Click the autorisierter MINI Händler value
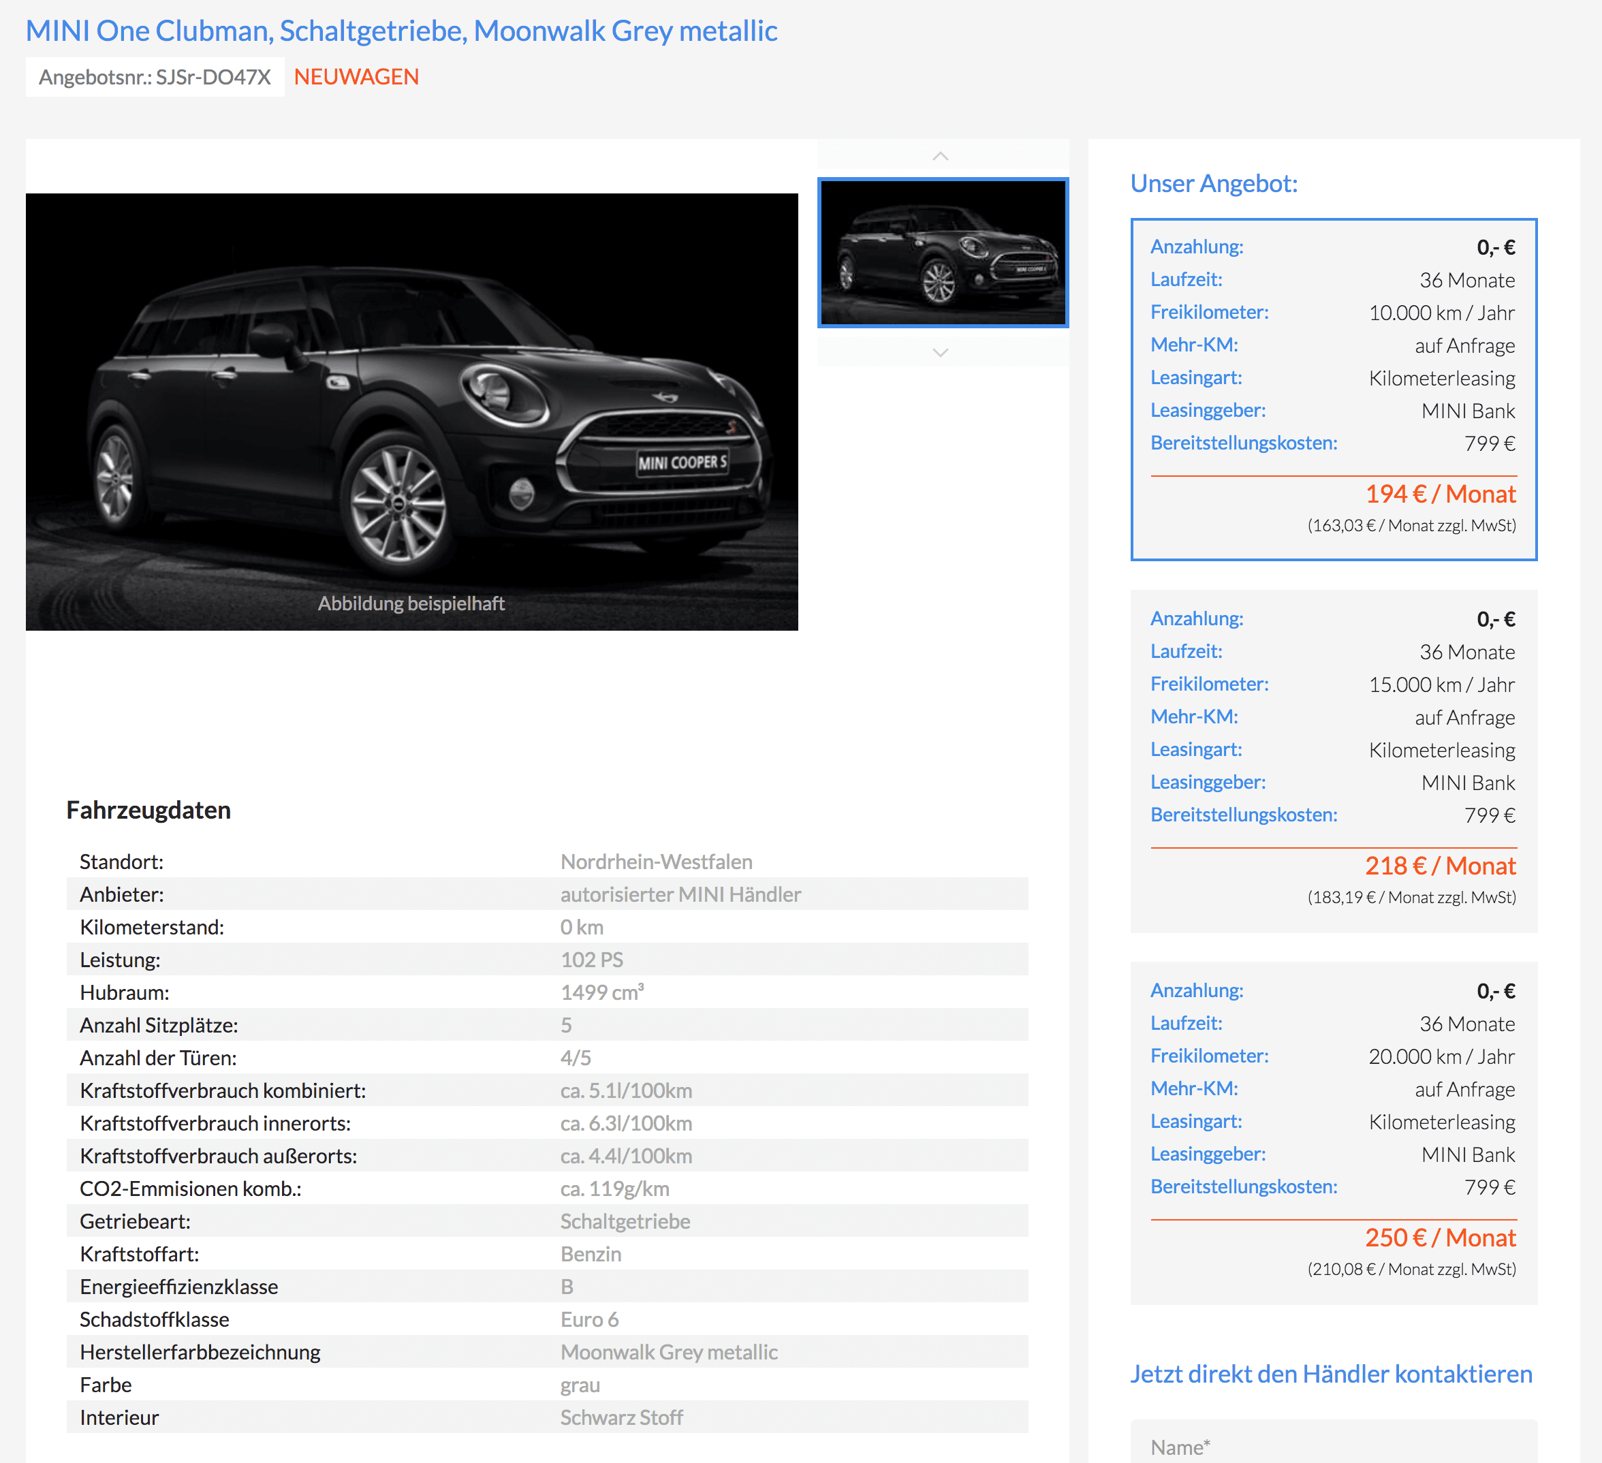The height and width of the screenshot is (1463, 1602). tap(681, 894)
